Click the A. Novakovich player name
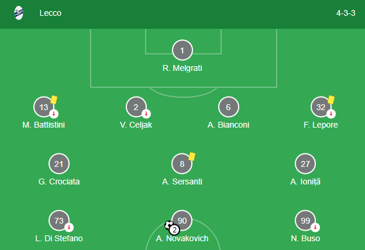Screen dimensions: 365x250 [182, 238]
